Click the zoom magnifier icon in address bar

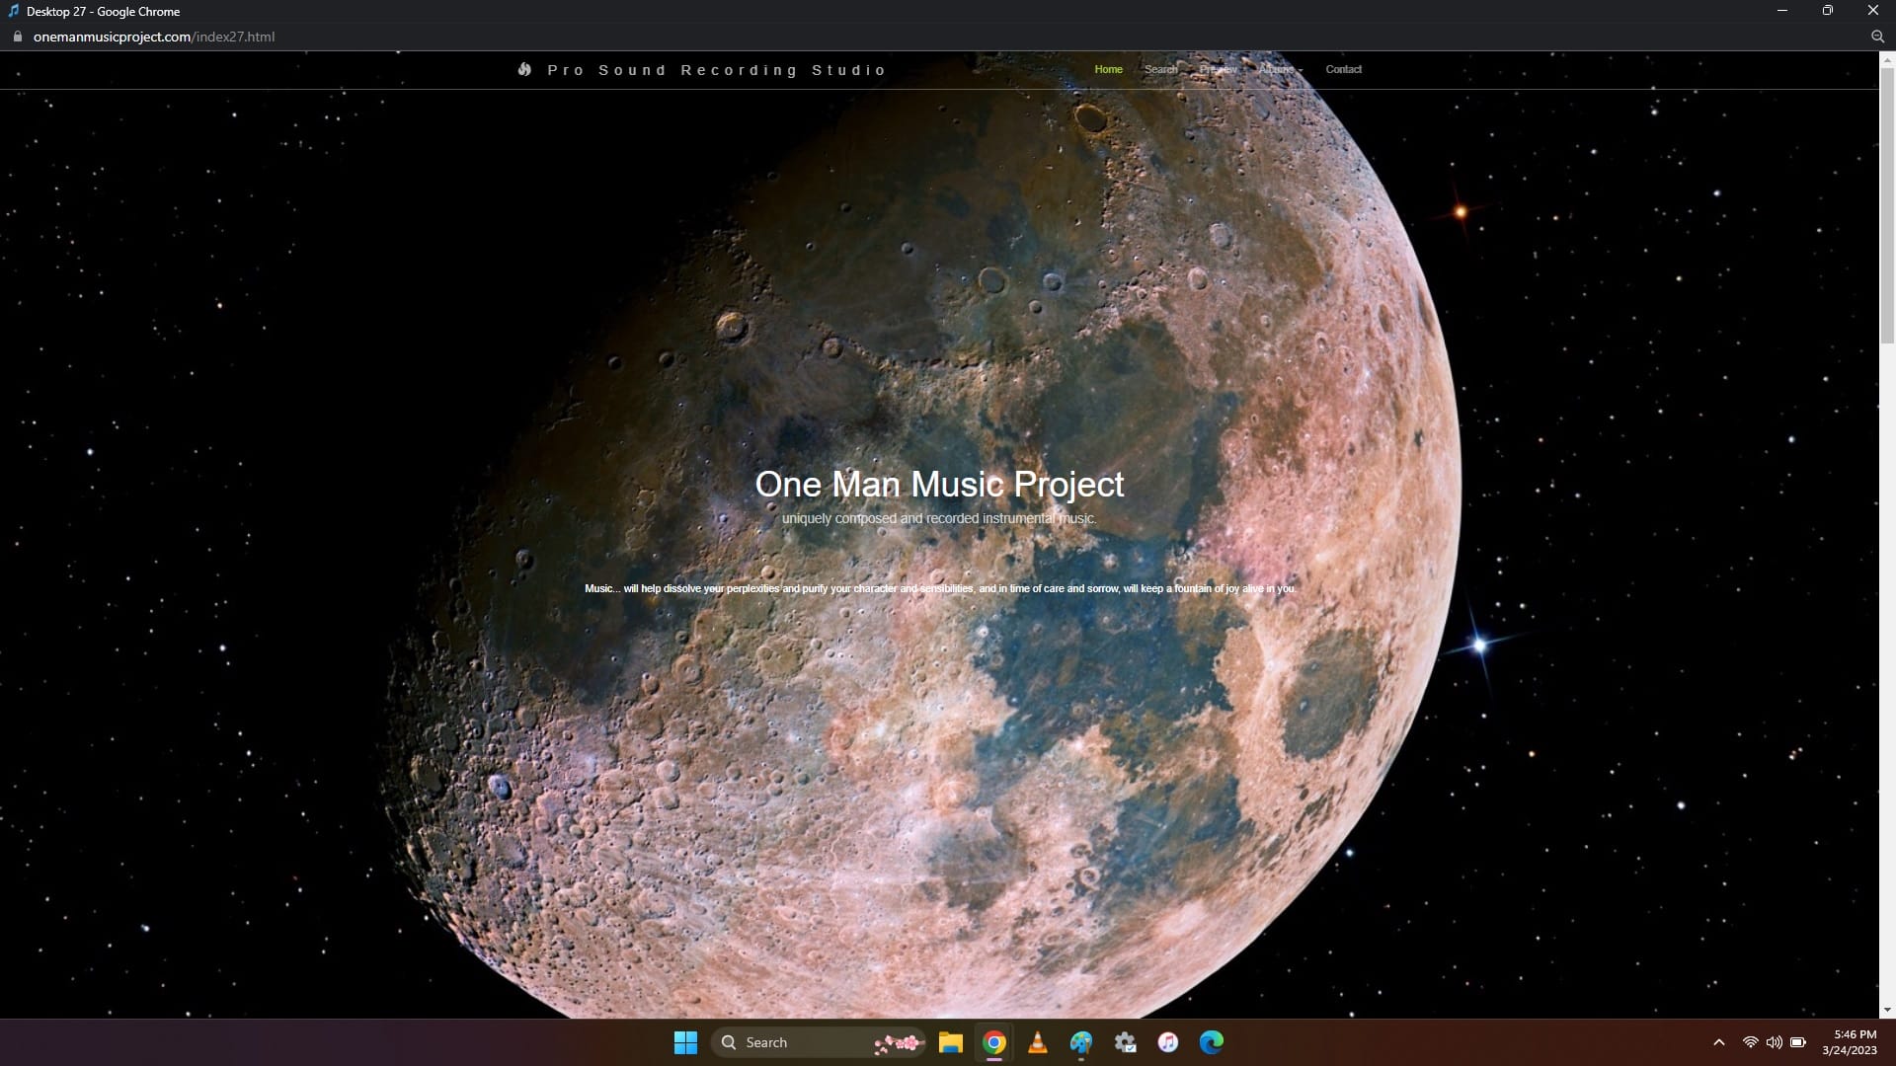pos(1877,37)
